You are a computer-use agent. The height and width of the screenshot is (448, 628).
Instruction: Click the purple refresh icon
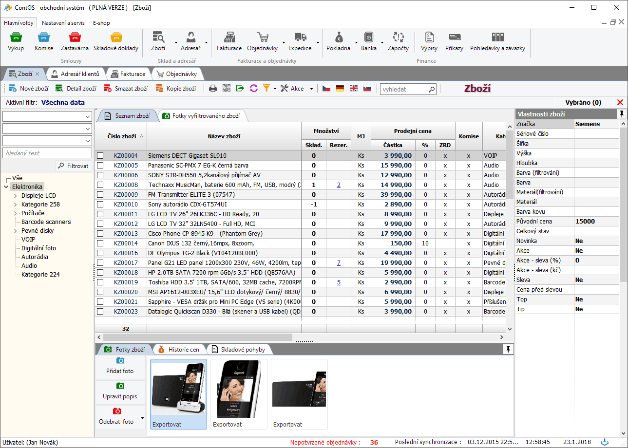[x=254, y=88]
